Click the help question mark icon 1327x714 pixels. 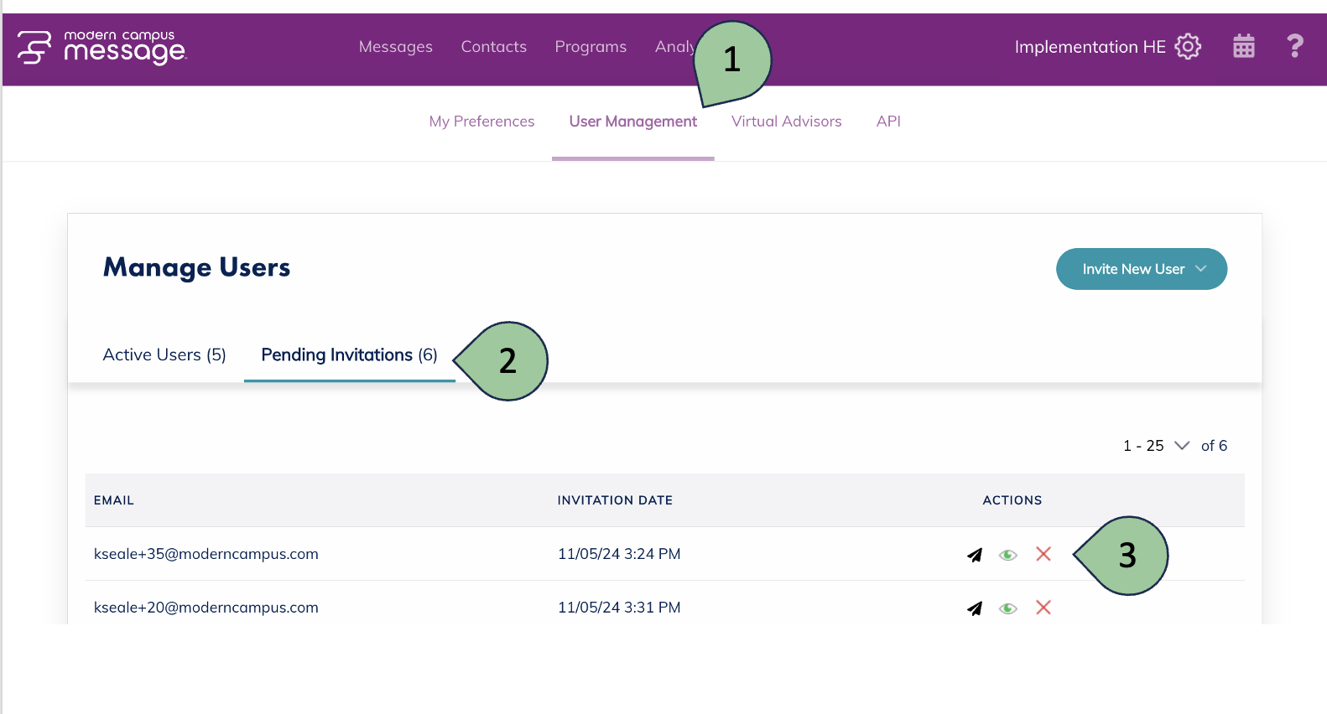pos(1294,46)
